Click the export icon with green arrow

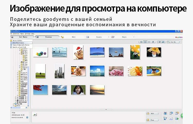[177, 118]
